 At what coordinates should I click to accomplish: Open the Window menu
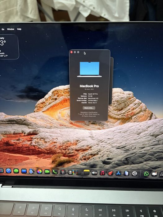[x=11, y=29]
